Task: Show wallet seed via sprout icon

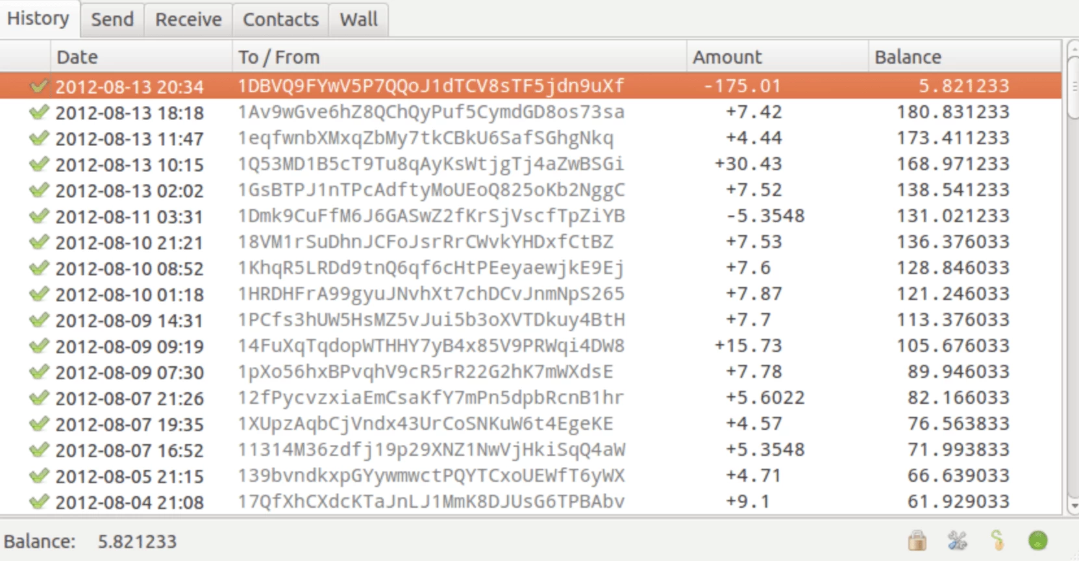Action: [x=998, y=540]
